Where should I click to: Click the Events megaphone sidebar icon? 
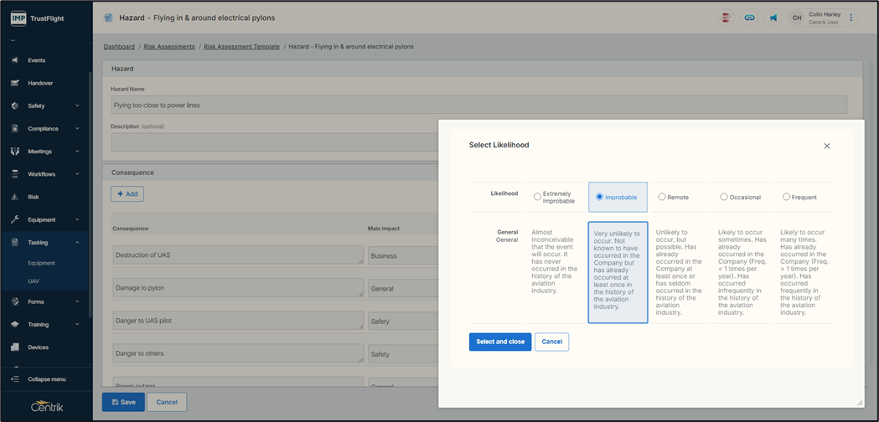(15, 60)
